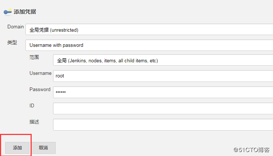Click the Username field label
The height and width of the screenshot is (156, 273).
(x=40, y=73)
